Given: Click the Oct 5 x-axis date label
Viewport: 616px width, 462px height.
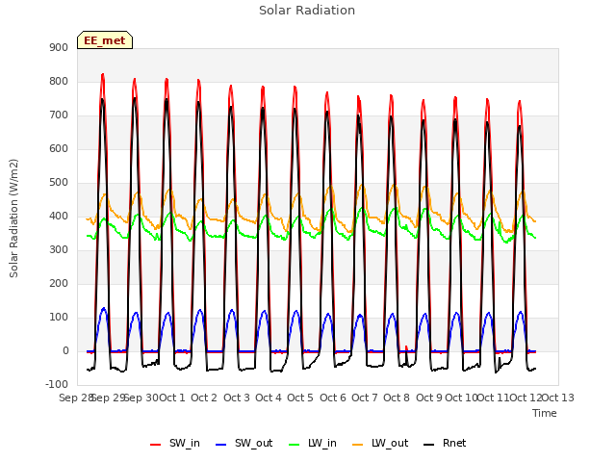Looking at the screenshot, I should pos(300,398).
